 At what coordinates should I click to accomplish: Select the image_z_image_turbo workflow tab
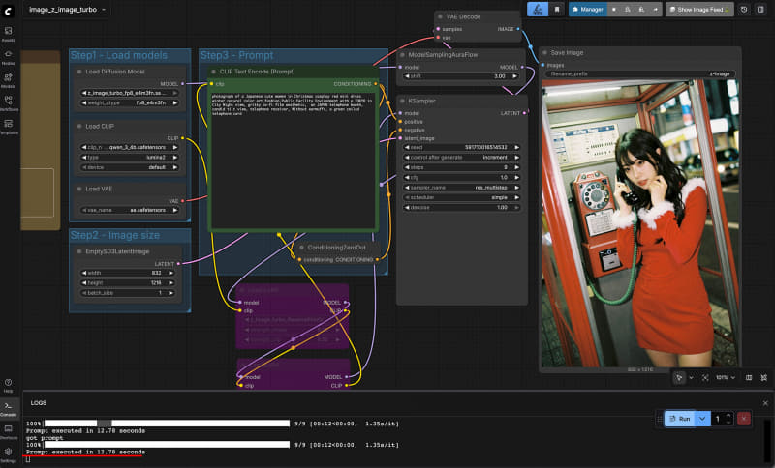pyautogui.click(x=63, y=10)
